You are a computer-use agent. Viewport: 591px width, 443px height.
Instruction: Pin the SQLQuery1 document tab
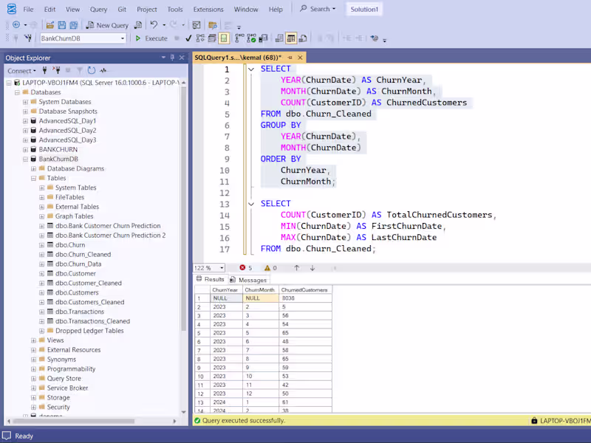pos(290,58)
